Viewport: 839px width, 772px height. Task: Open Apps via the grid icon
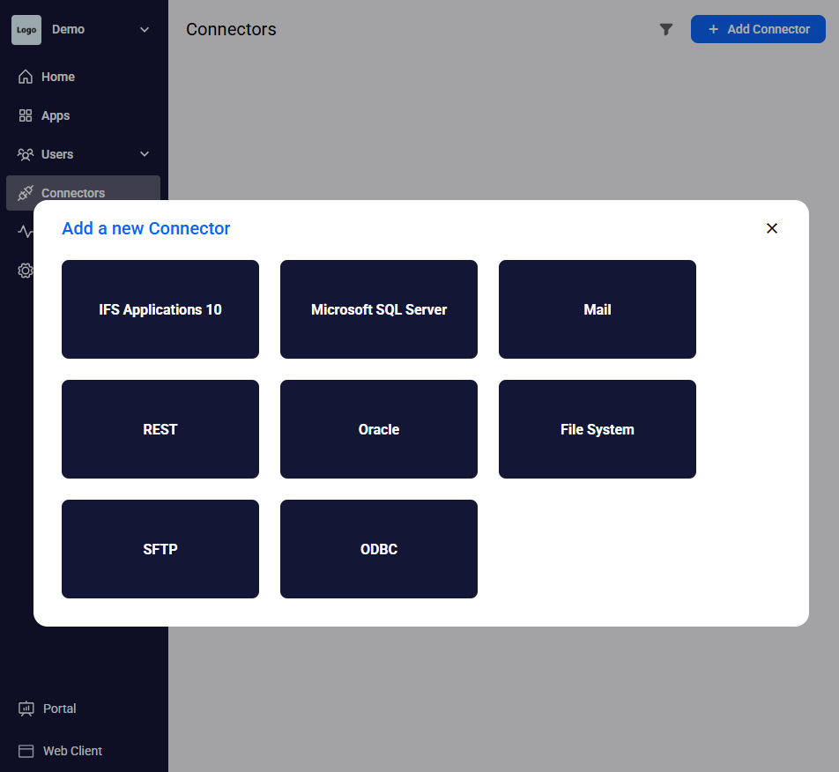click(26, 115)
